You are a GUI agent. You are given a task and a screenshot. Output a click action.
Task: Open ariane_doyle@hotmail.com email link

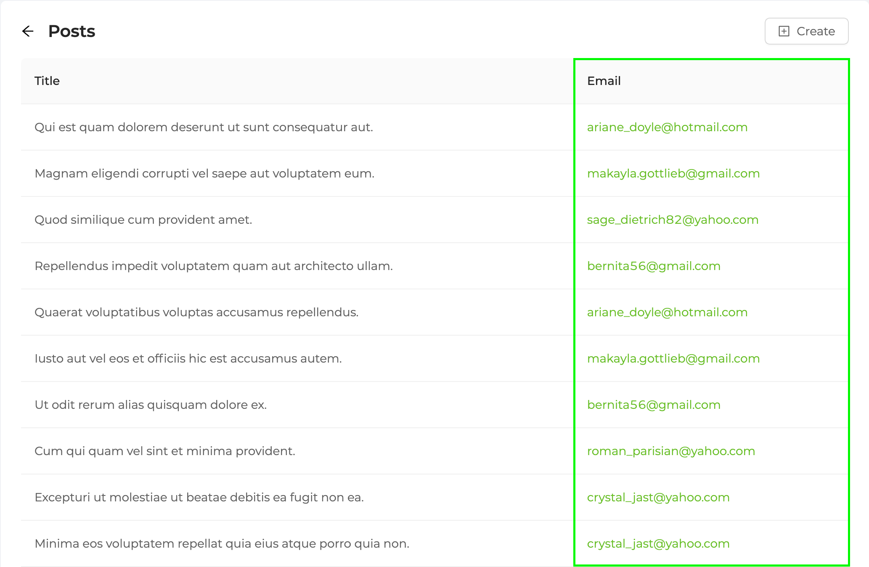click(x=668, y=127)
